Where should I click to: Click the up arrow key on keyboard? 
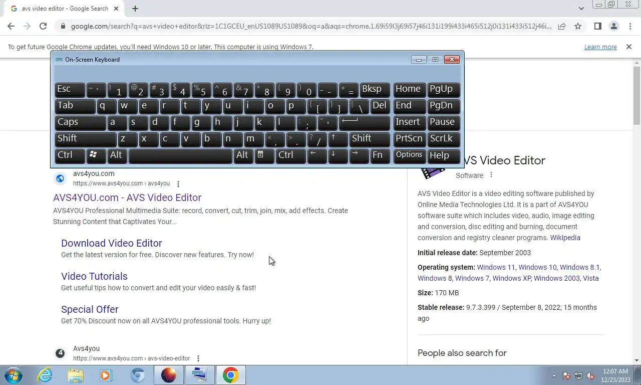pos(339,139)
